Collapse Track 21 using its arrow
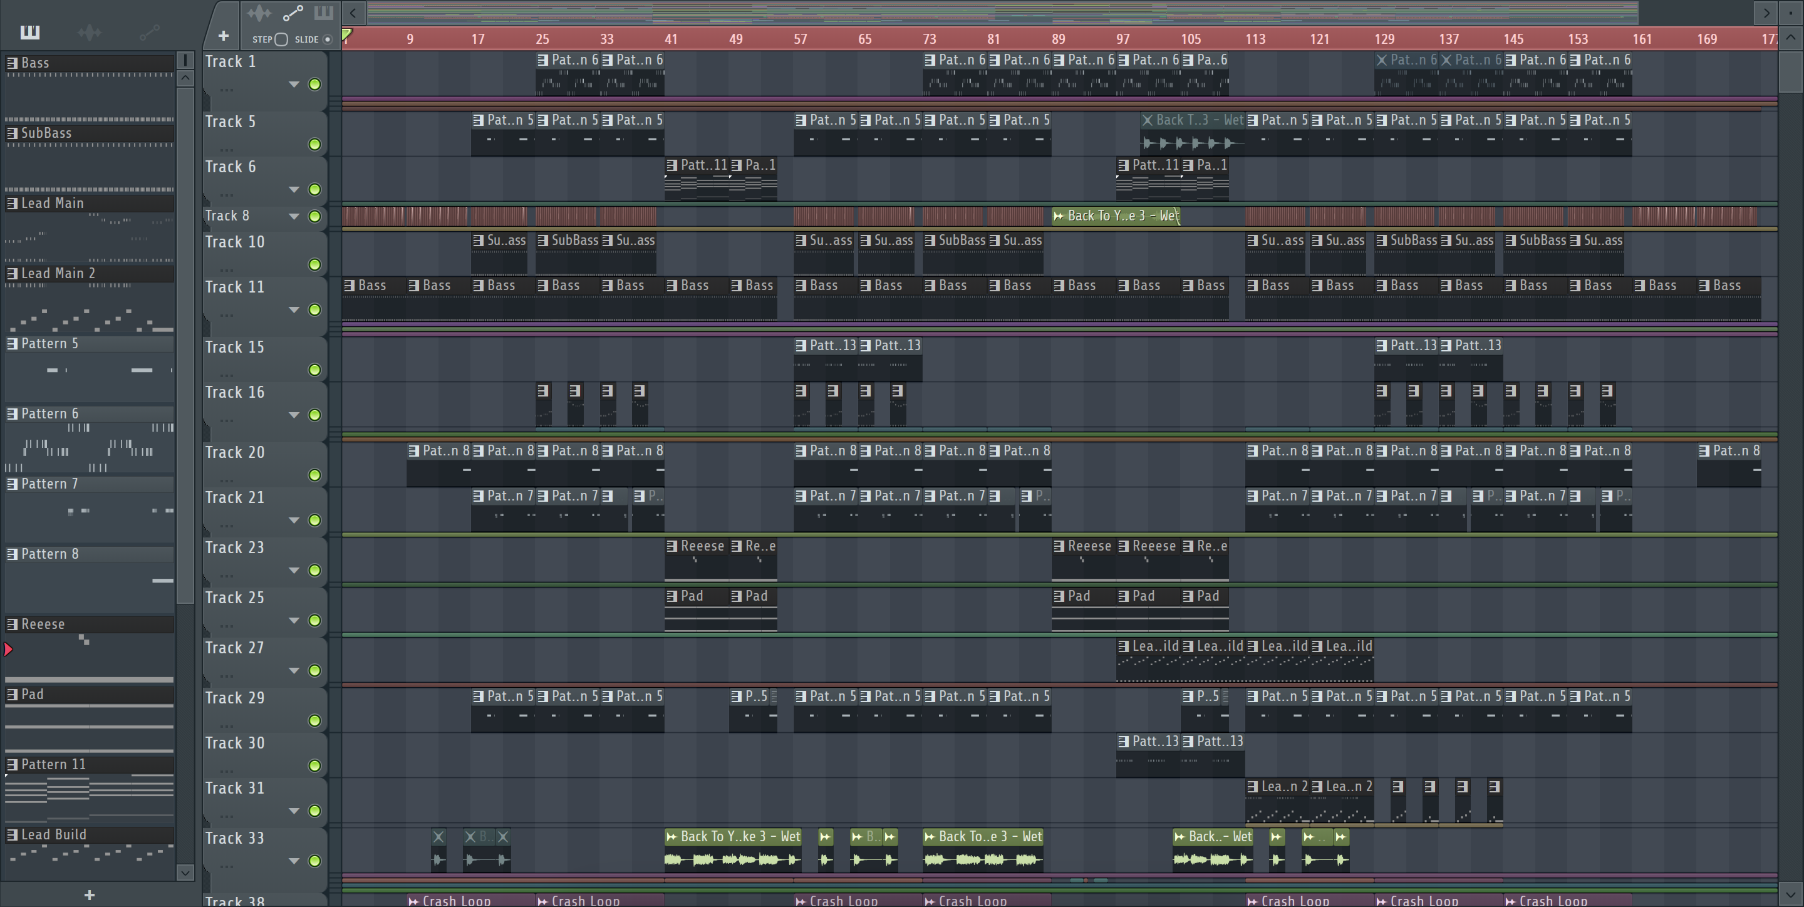 pyautogui.click(x=294, y=520)
